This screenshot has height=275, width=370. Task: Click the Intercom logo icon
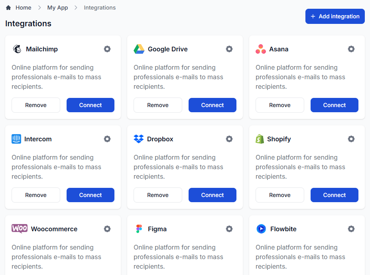pyautogui.click(x=17, y=139)
